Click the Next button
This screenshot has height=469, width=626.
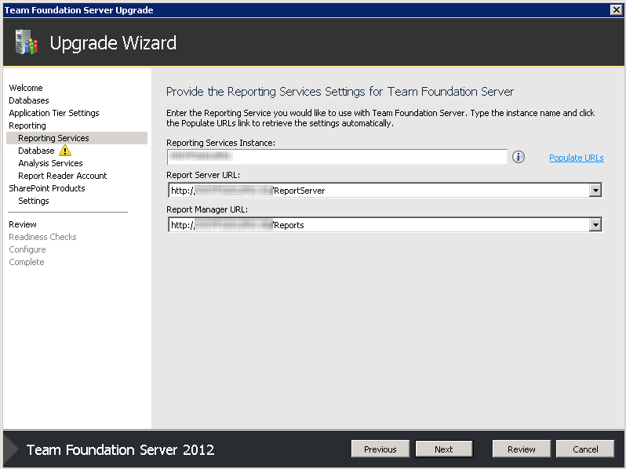[x=444, y=449]
